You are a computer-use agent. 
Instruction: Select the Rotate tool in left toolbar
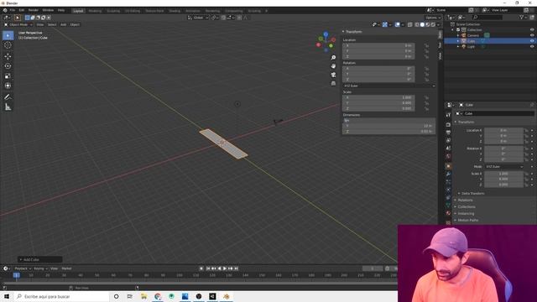pyautogui.click(x=8, y=66)
